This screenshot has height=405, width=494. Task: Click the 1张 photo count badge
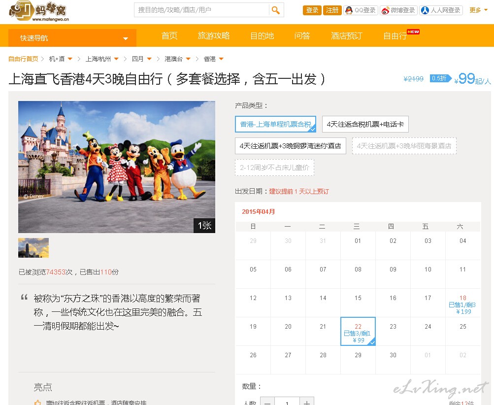(204, 226)
